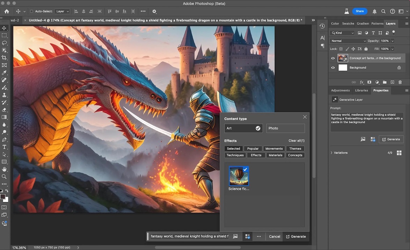The image size is (410, 250).
Task: Select the Science fiction effect thumbnail
Action: click(x=239, y=176)
